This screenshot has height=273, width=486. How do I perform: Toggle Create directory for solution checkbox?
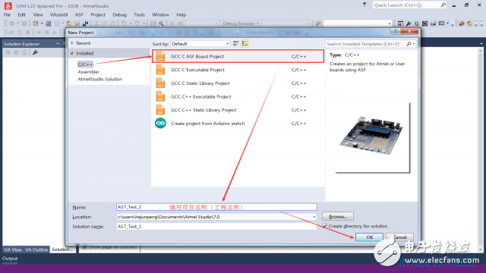click(x=324, y=226)
